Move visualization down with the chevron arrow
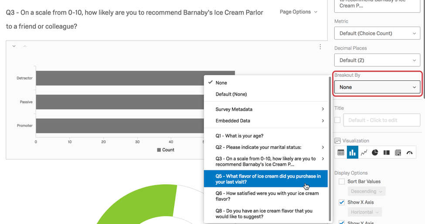The image size is (425, 224). tap(14, 46)
